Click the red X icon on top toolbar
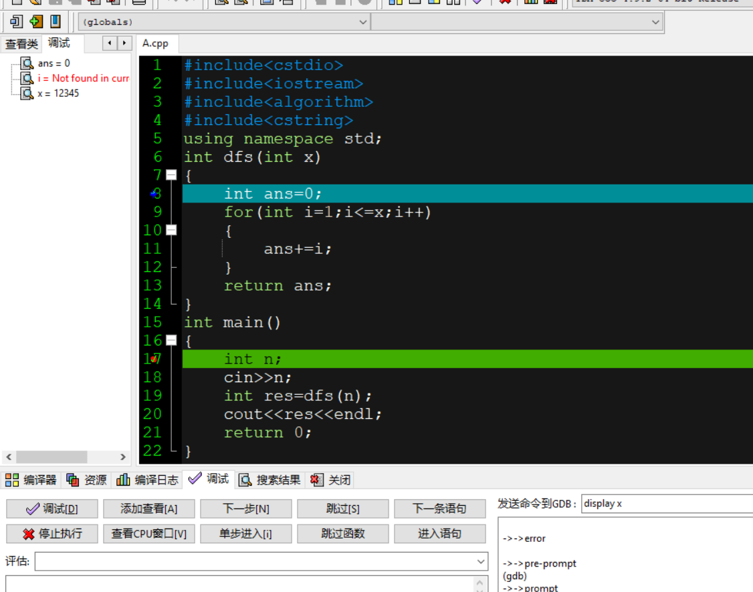 tap(505, 3)
